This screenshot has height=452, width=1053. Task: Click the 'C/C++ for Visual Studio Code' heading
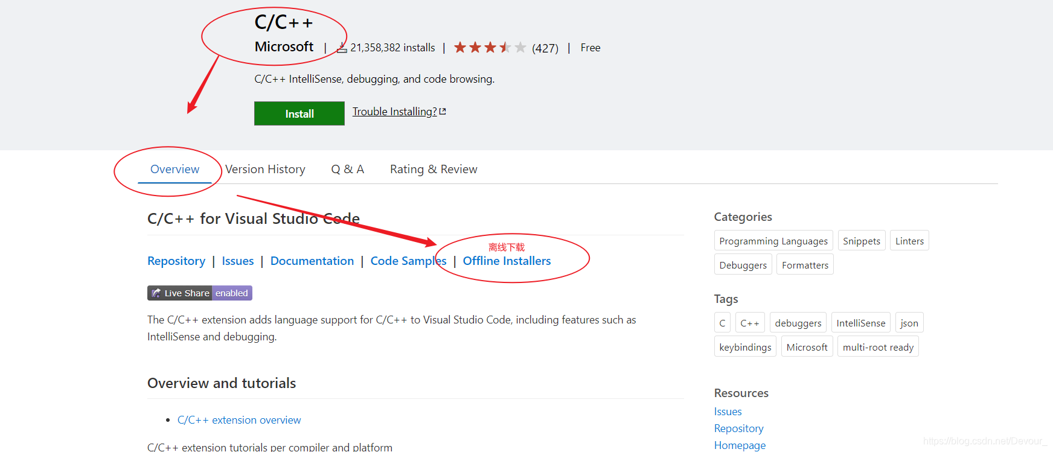point(254,218)
